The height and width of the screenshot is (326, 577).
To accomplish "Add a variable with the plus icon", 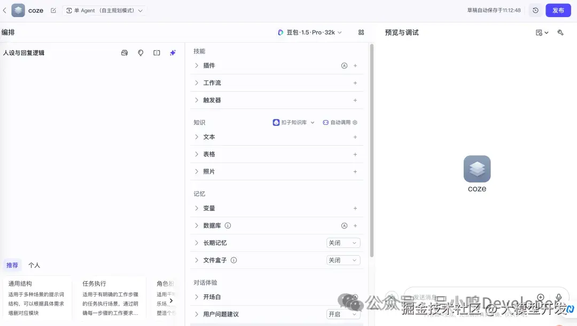I will pos(355,209).
